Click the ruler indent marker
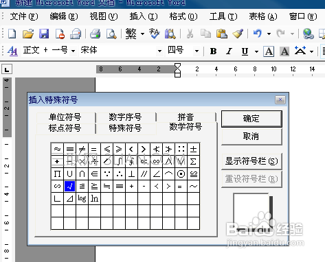 (177, 70)
